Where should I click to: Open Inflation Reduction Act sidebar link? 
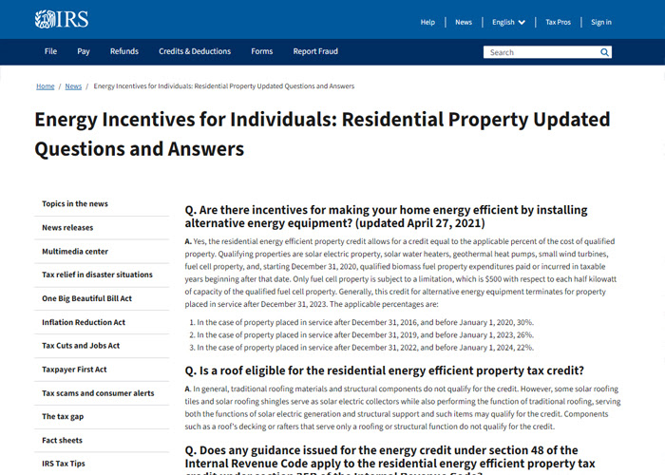84,322
